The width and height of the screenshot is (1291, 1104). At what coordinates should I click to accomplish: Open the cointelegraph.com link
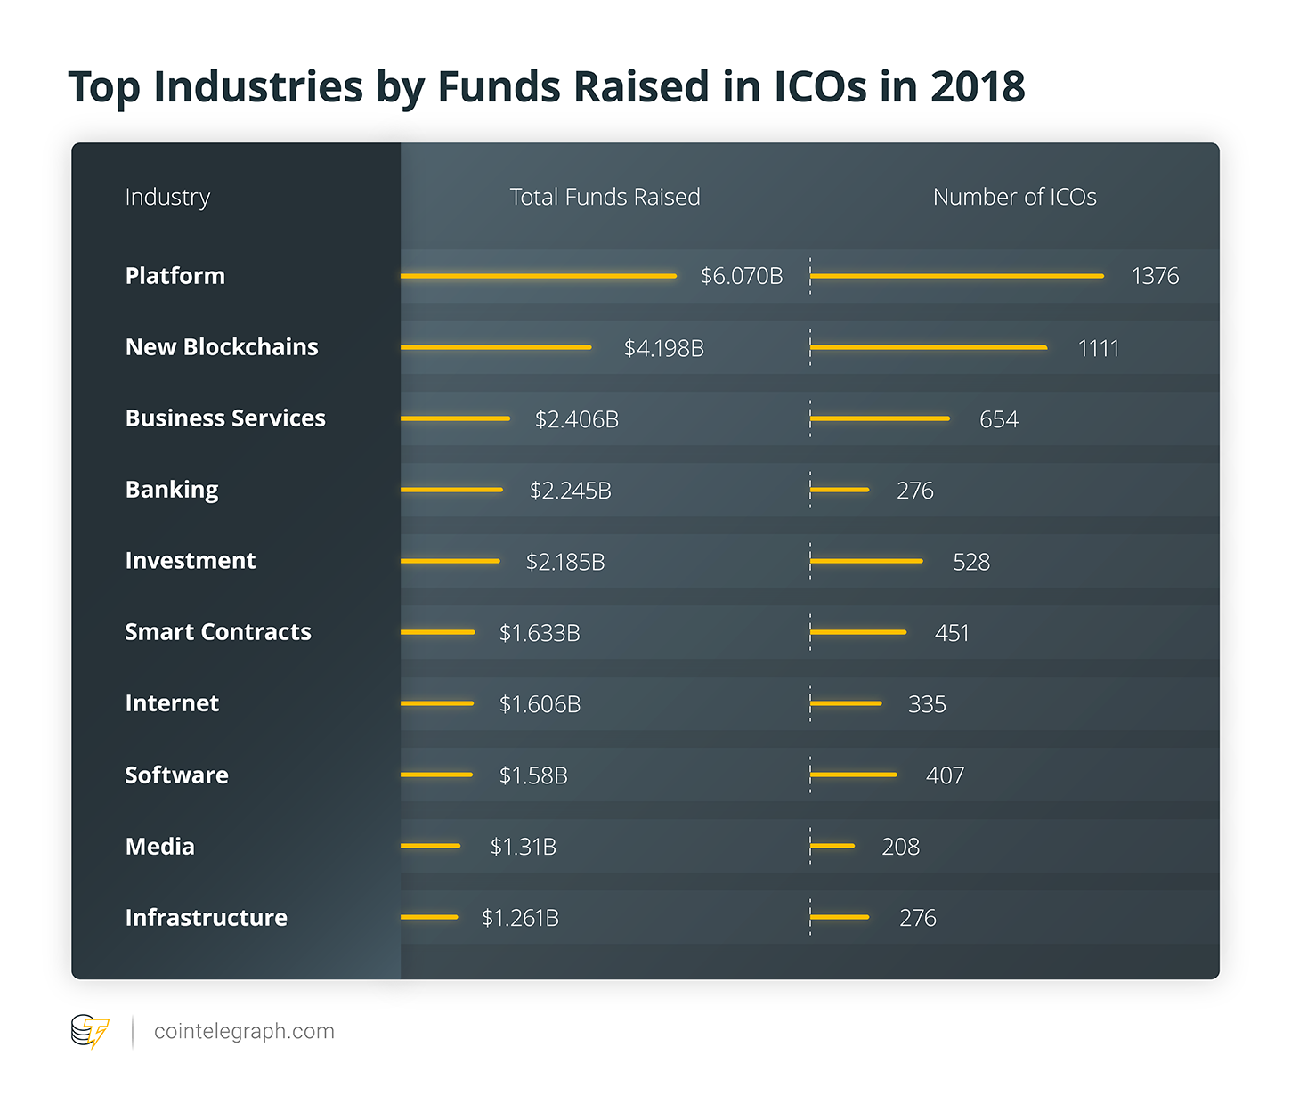244,1031
